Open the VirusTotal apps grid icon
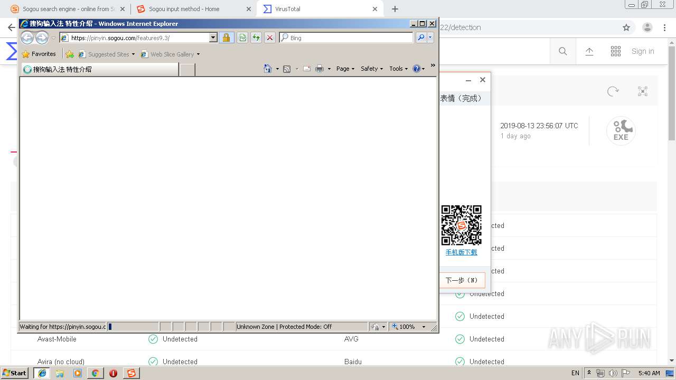Screen dimensions: 676x380 click(x=616, y=51)
